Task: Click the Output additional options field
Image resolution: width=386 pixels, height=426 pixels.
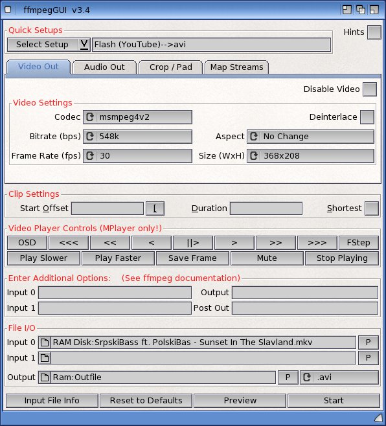Action: [305, 293]
